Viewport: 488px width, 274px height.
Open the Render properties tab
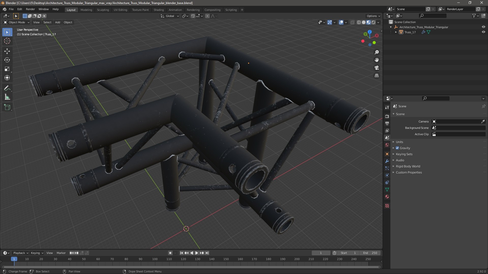(x=387, y=116)
